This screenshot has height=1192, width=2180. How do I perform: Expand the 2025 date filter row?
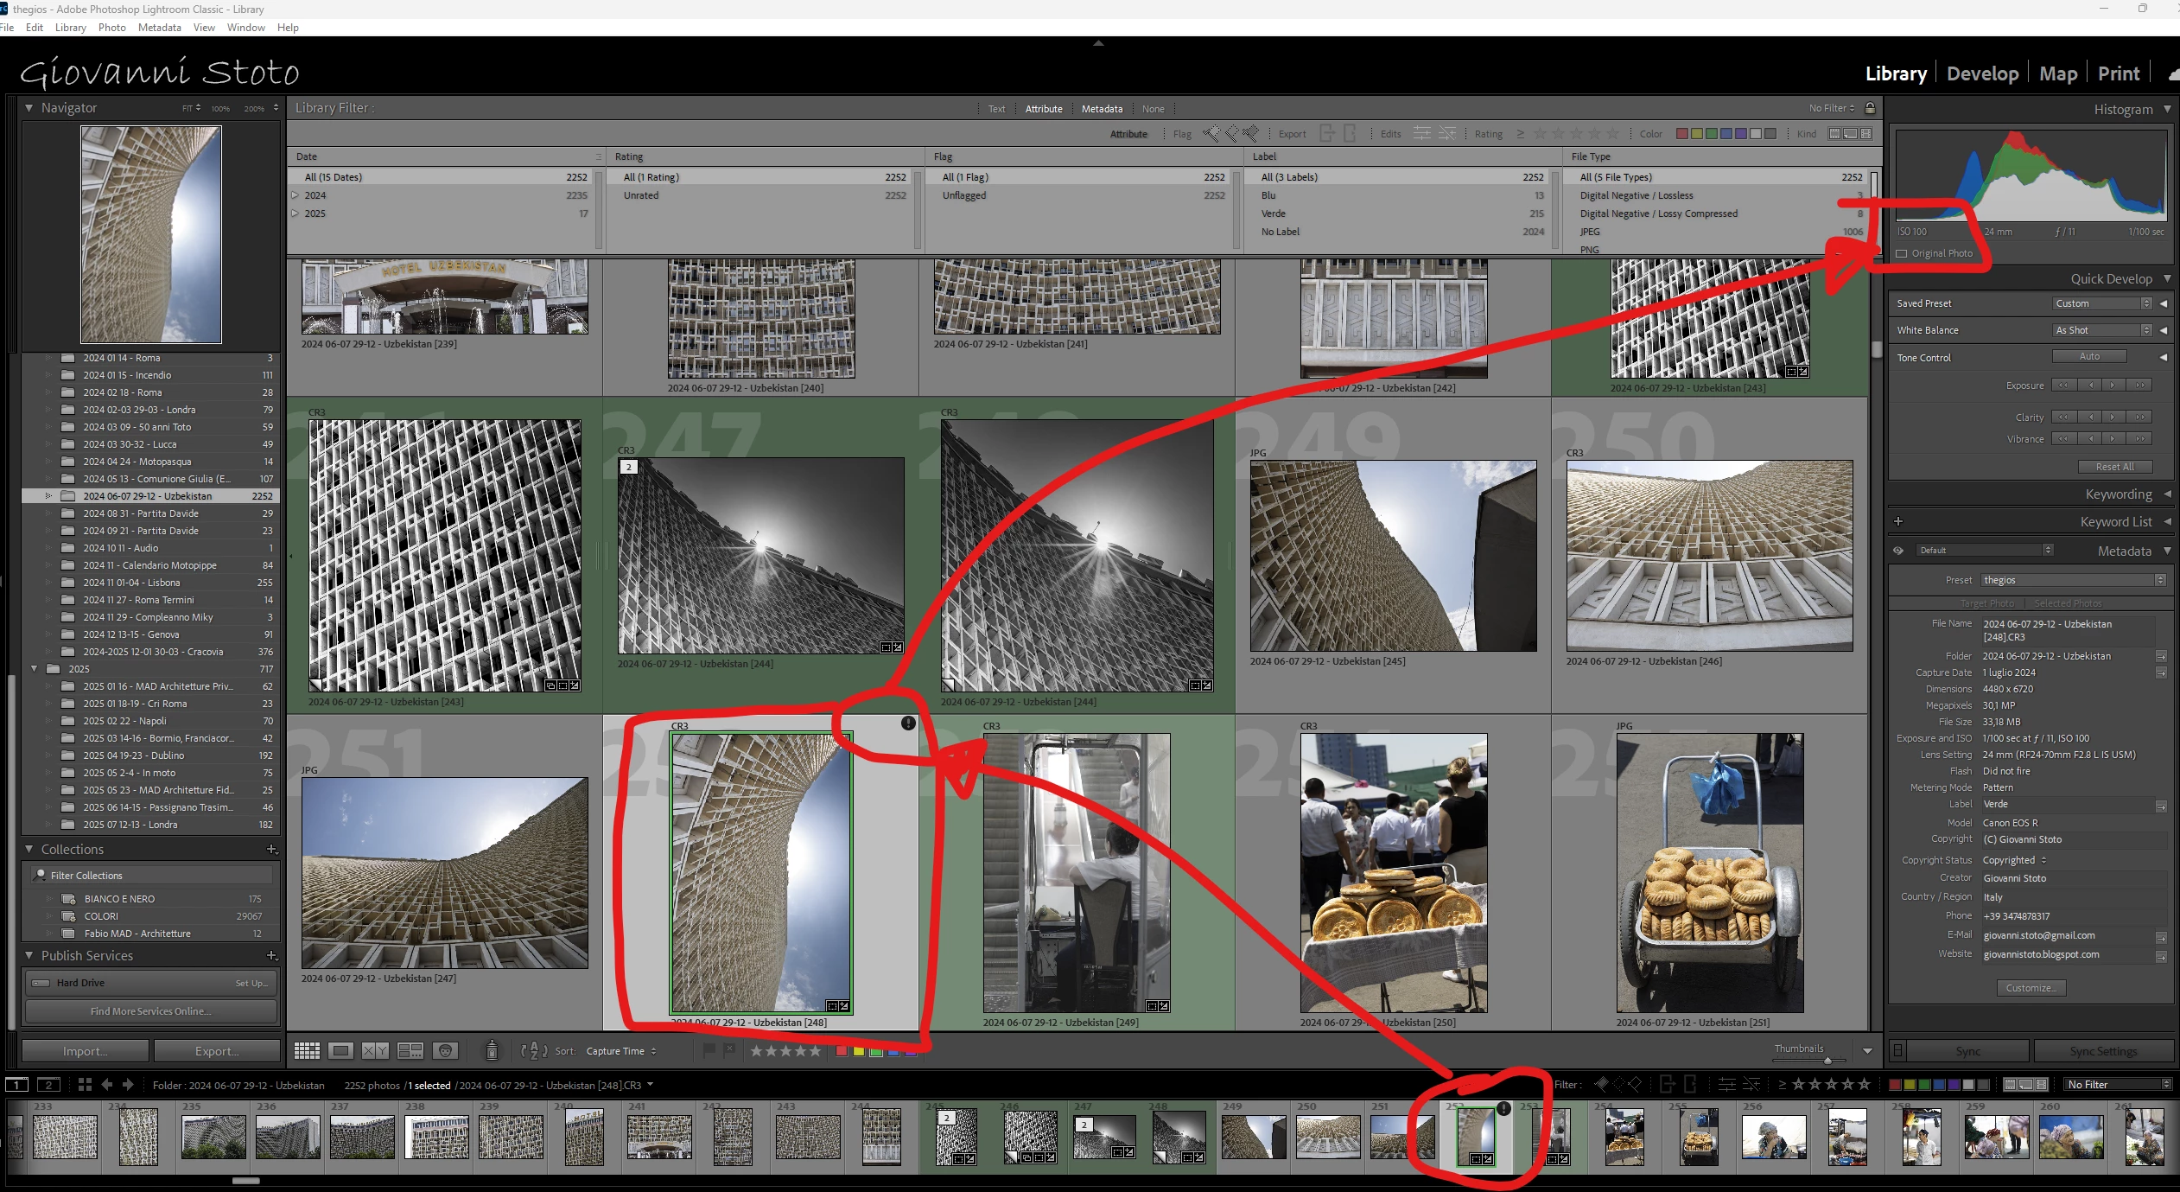point(296,214)
